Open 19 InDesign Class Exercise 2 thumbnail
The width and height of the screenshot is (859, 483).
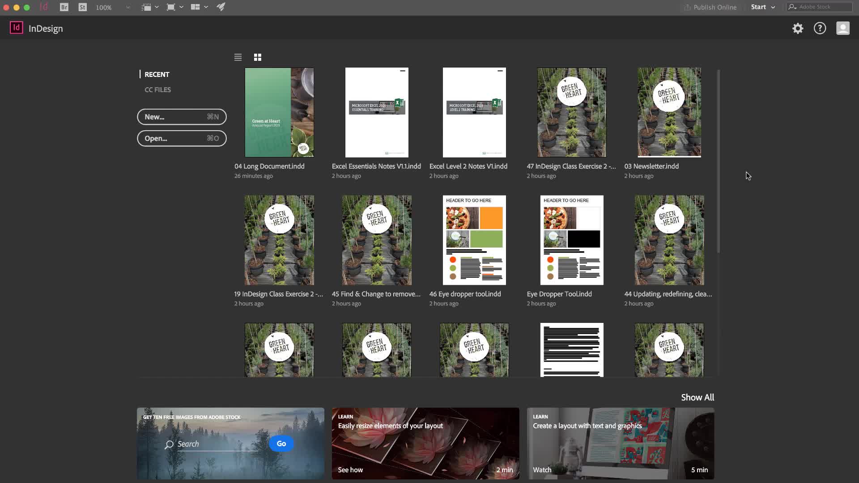point(279,240)
